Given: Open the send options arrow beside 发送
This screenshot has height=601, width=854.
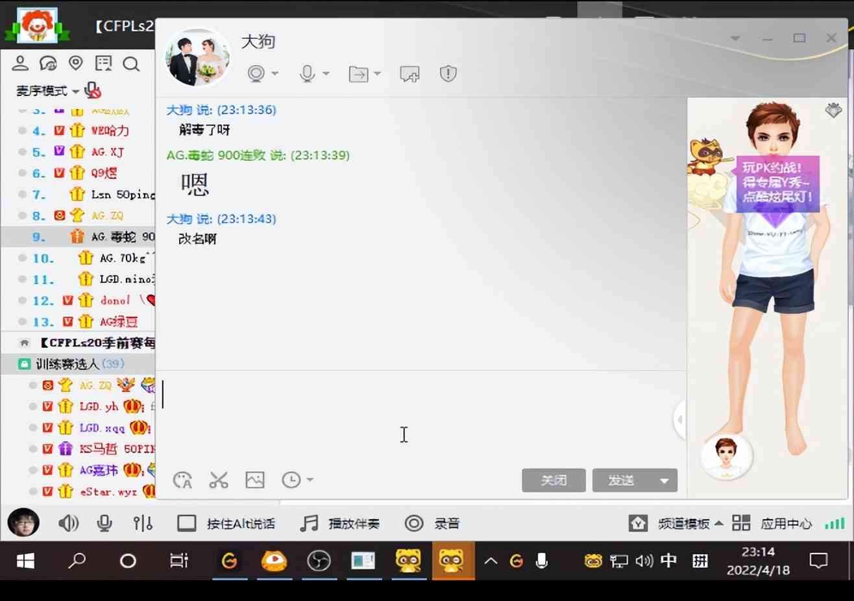Looking at the screenshot, I should (x=664, y=481).
